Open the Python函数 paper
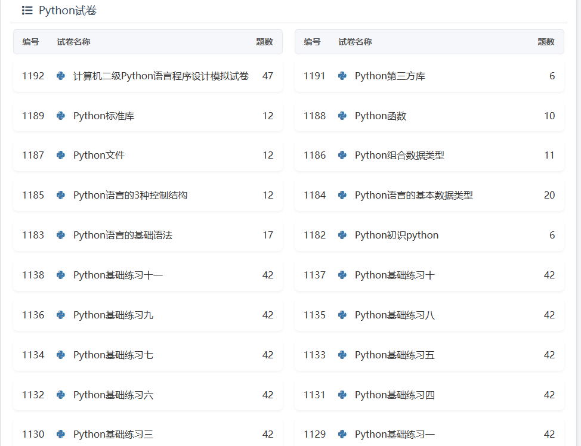The image size is (581, 446). 381,116
